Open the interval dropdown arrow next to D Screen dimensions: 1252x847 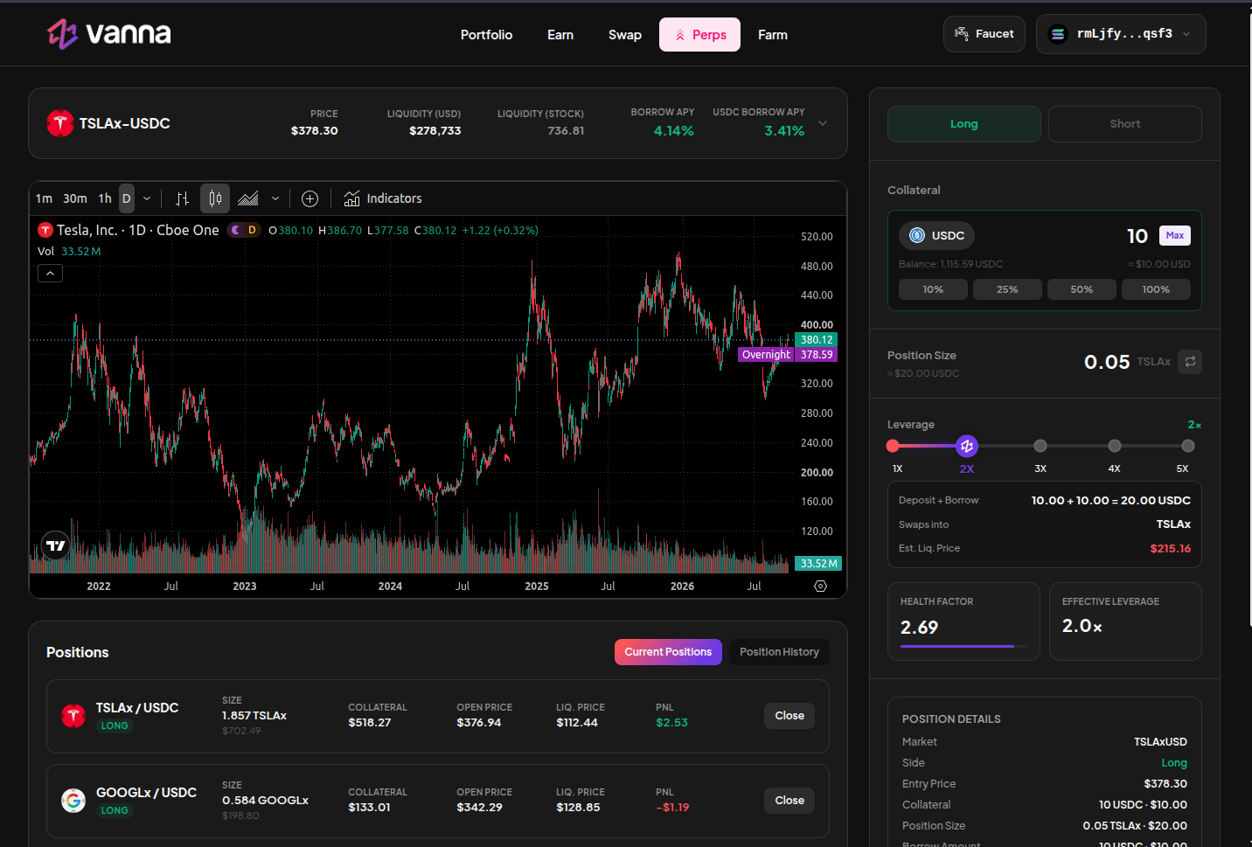(x=147, y=198)
